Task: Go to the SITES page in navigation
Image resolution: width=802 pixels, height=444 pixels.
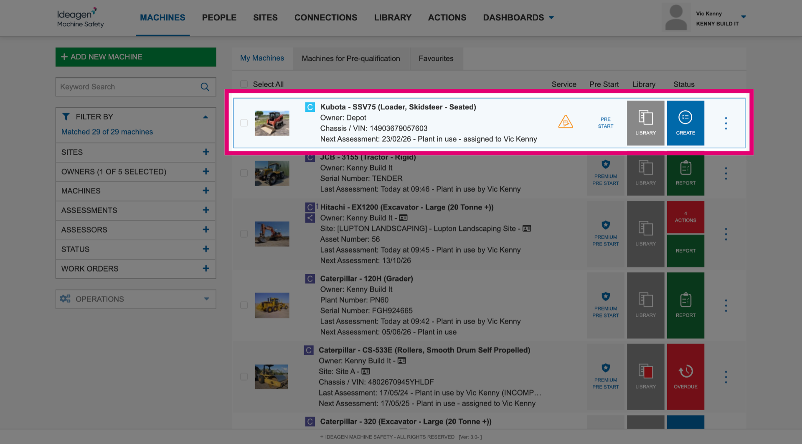Action: click(x=265, y=18)
